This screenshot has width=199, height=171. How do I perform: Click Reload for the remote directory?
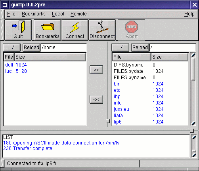[x=140, y=47]
